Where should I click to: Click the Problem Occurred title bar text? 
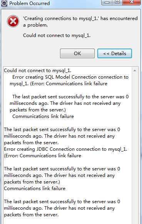30,3
